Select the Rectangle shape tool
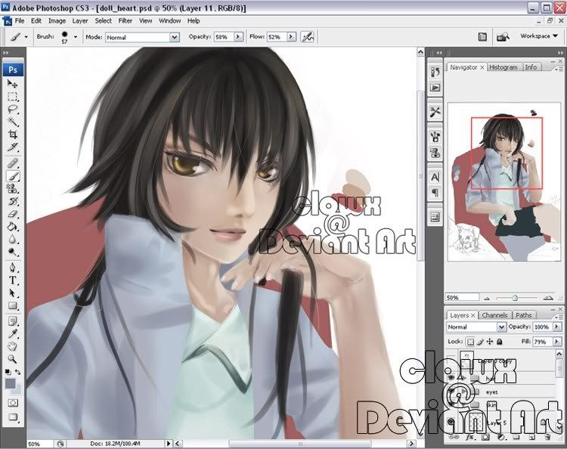The height and width of the screenshot is (449, 567). (13, 306)
